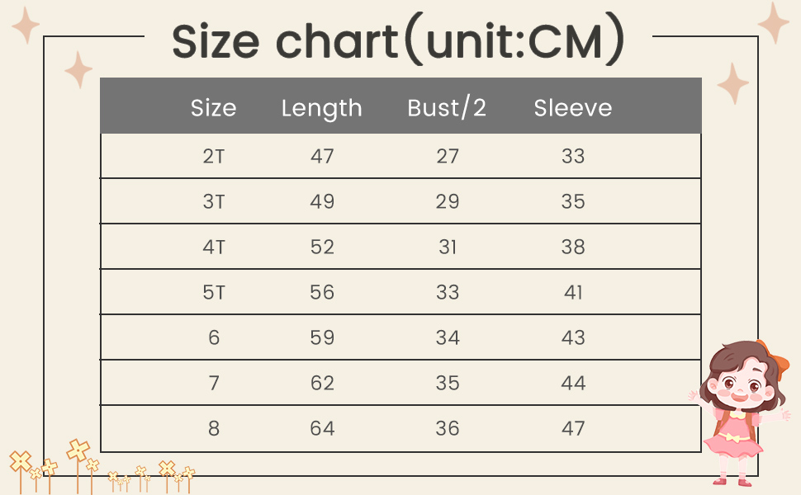Select Sleeve value 41 in 5T row
The width and height of the screenshot is (801, 495).
coord(573,292)
